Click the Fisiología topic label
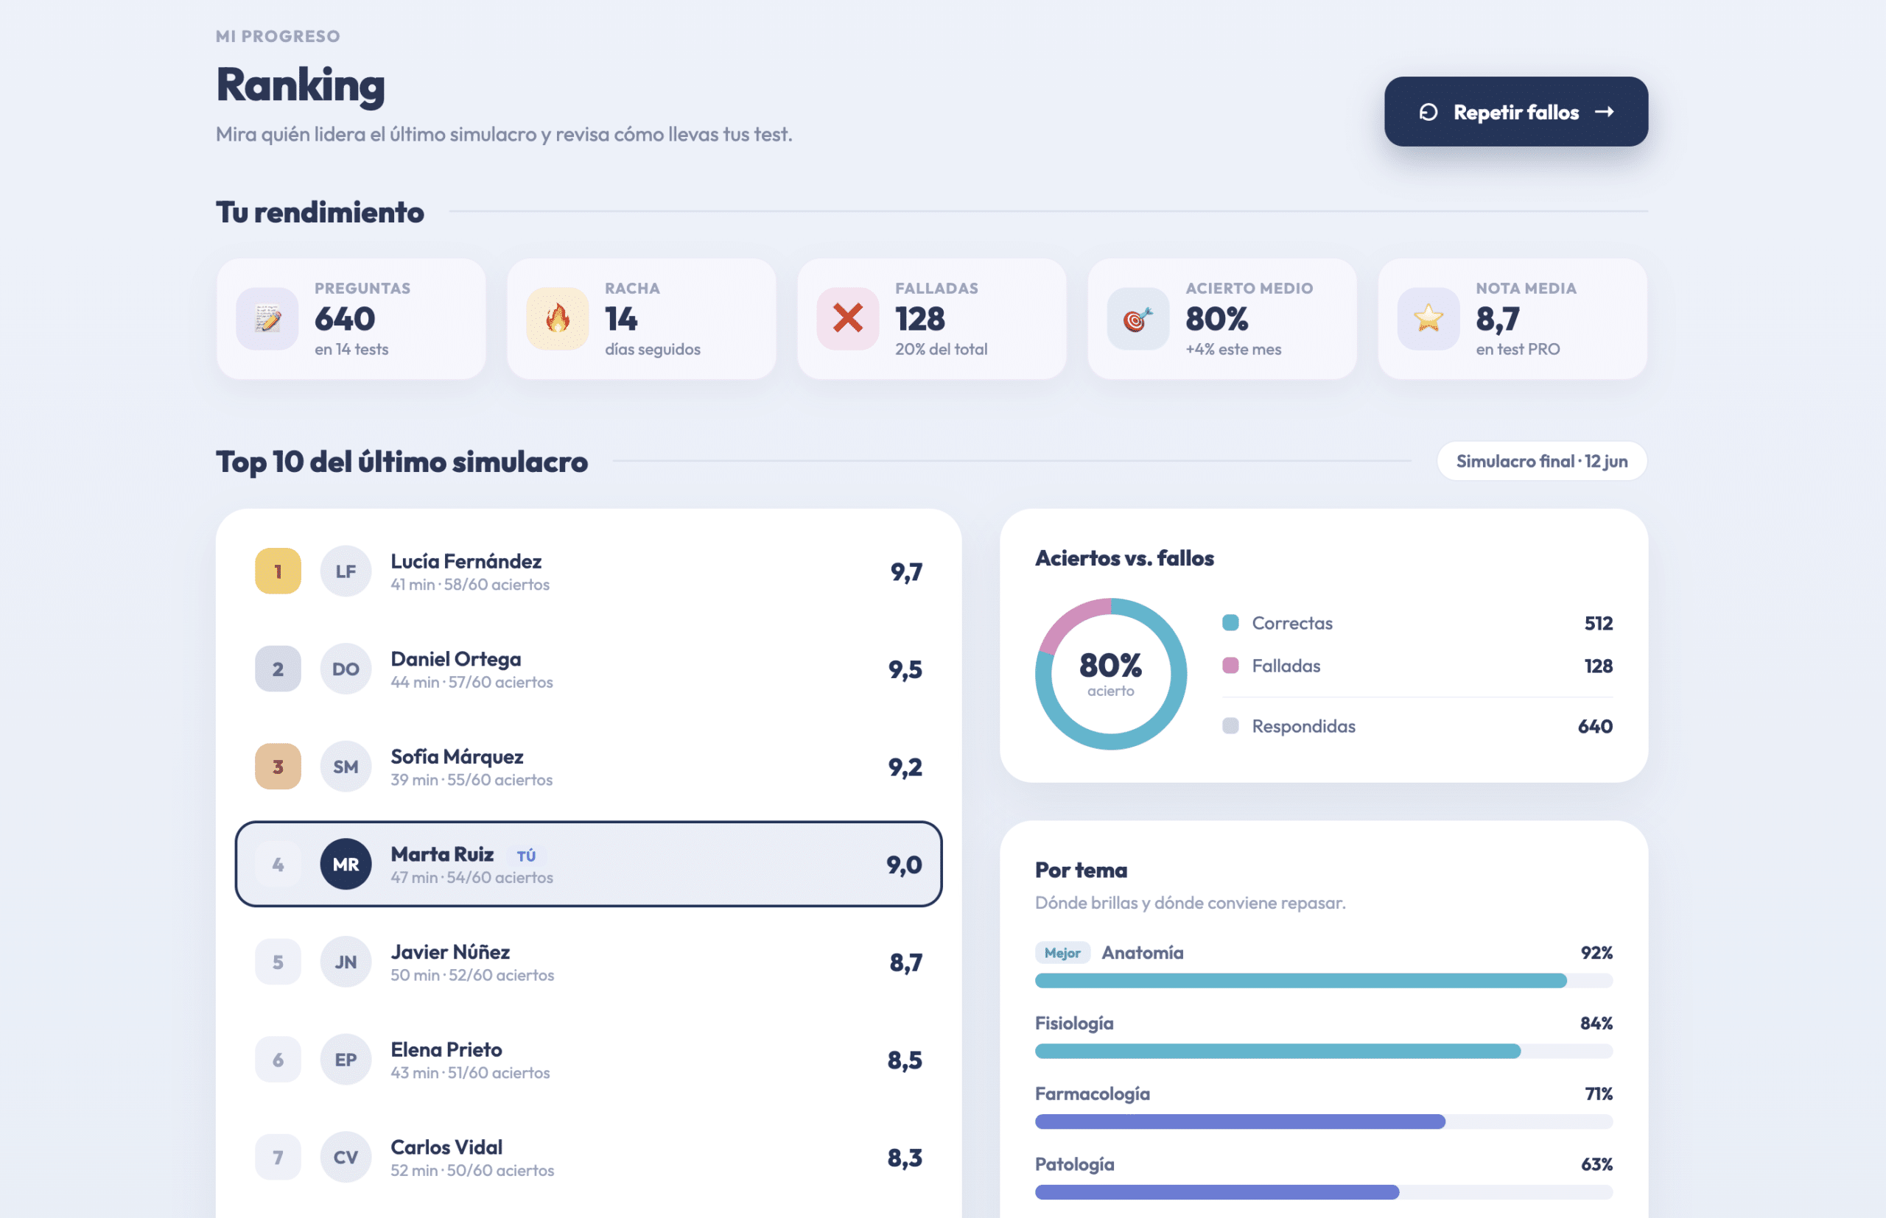This screenshot has width=1886, height=1218. point(1074,1024)
